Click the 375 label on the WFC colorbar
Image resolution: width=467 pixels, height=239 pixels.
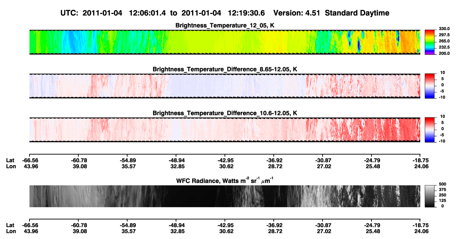coord(442,190)
